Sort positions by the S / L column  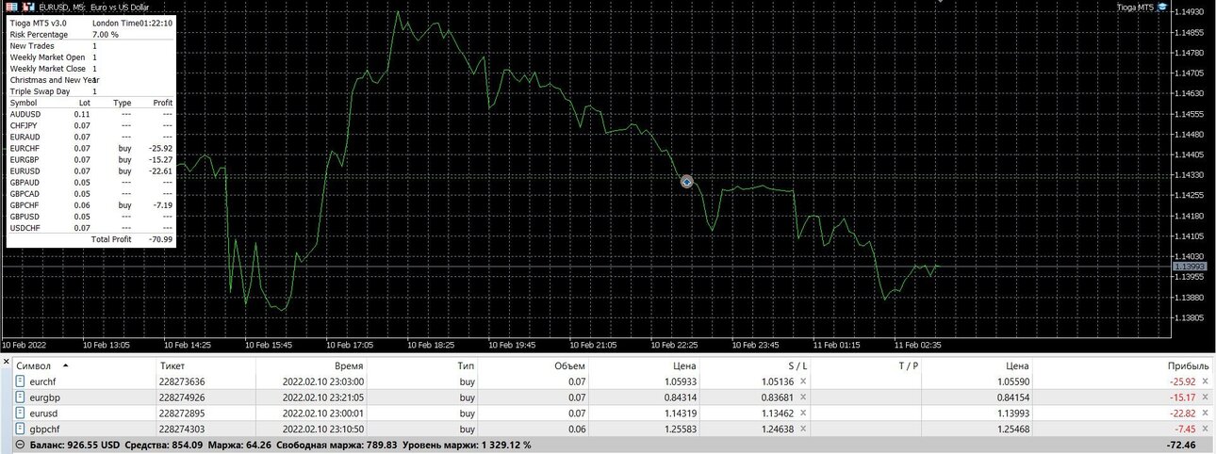click(797, 365)
